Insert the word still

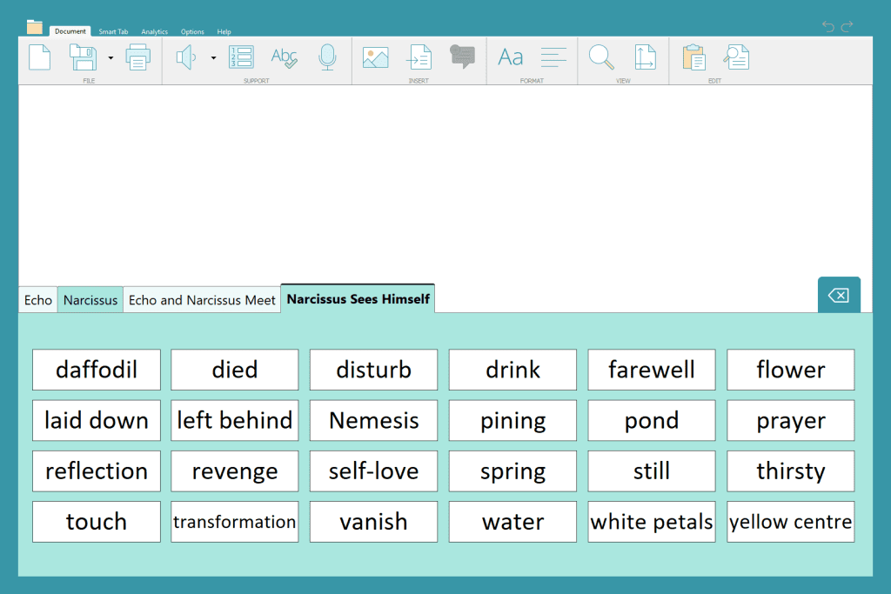point(651,471)
